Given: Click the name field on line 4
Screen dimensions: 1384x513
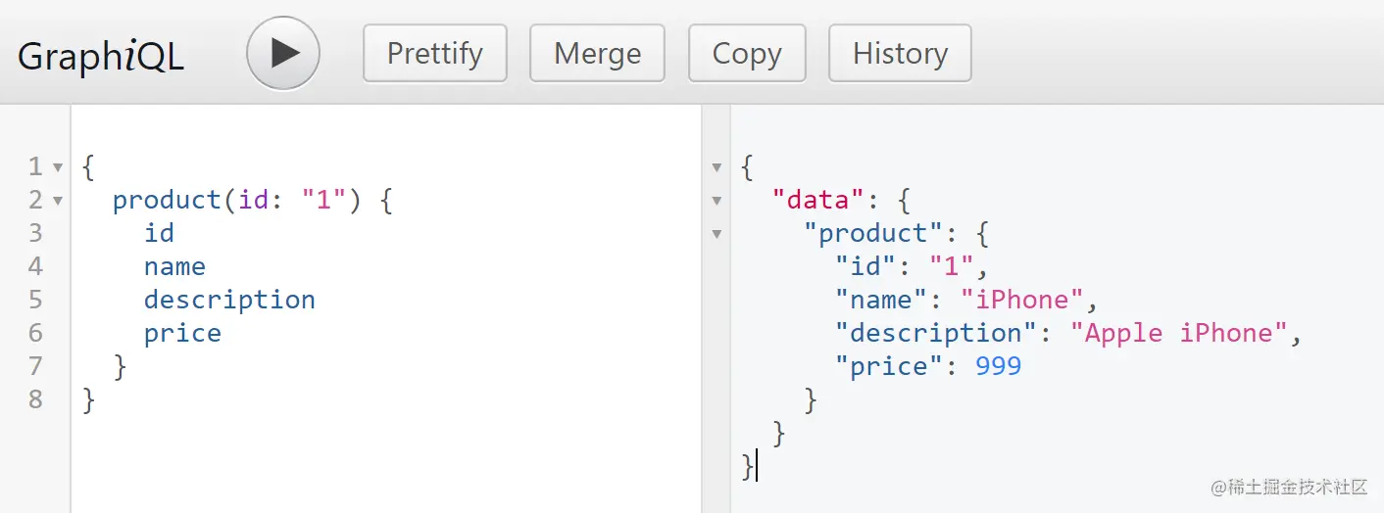Looking at the screenshot, I should 174,266.
